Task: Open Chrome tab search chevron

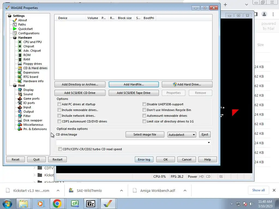Action: [246, 5]
